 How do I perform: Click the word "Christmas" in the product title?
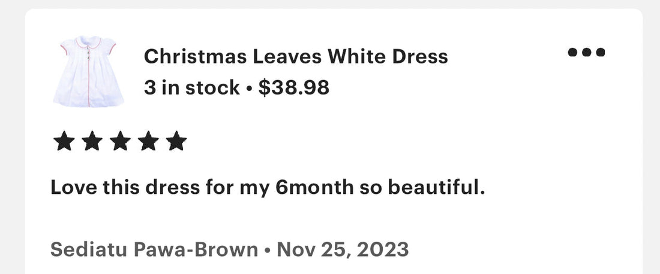[196, 56]
